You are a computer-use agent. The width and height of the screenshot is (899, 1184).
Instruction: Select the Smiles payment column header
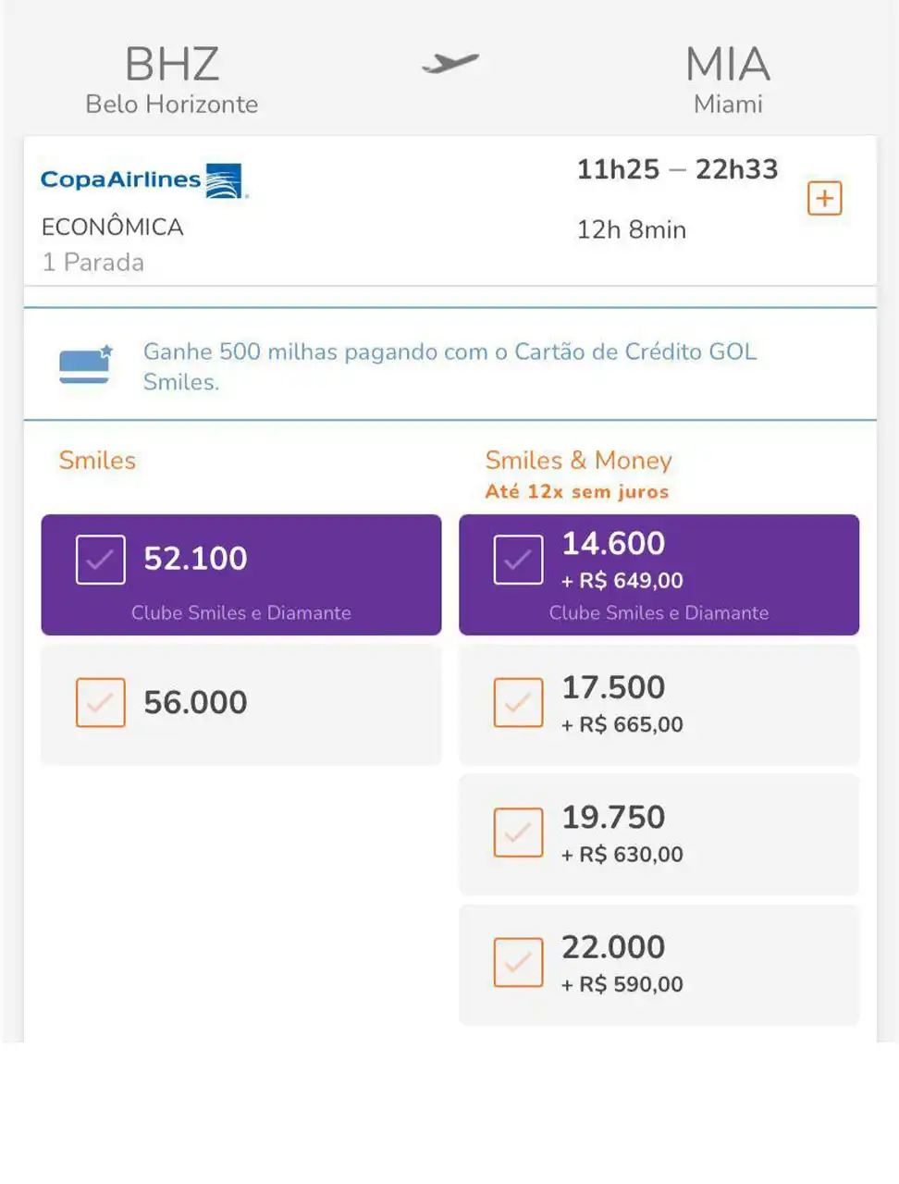click(x=97, y=461)
